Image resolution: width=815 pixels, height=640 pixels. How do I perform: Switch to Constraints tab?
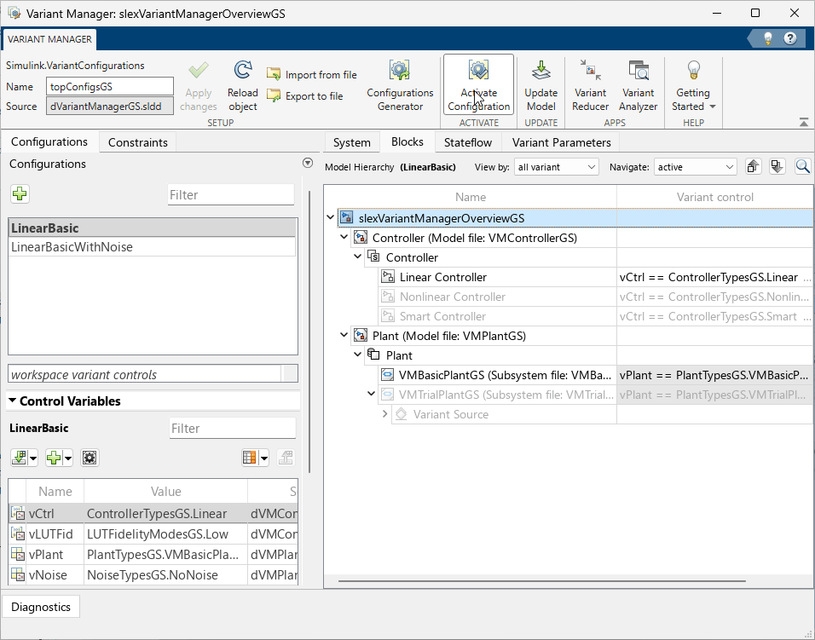click(x=138, y=142)
